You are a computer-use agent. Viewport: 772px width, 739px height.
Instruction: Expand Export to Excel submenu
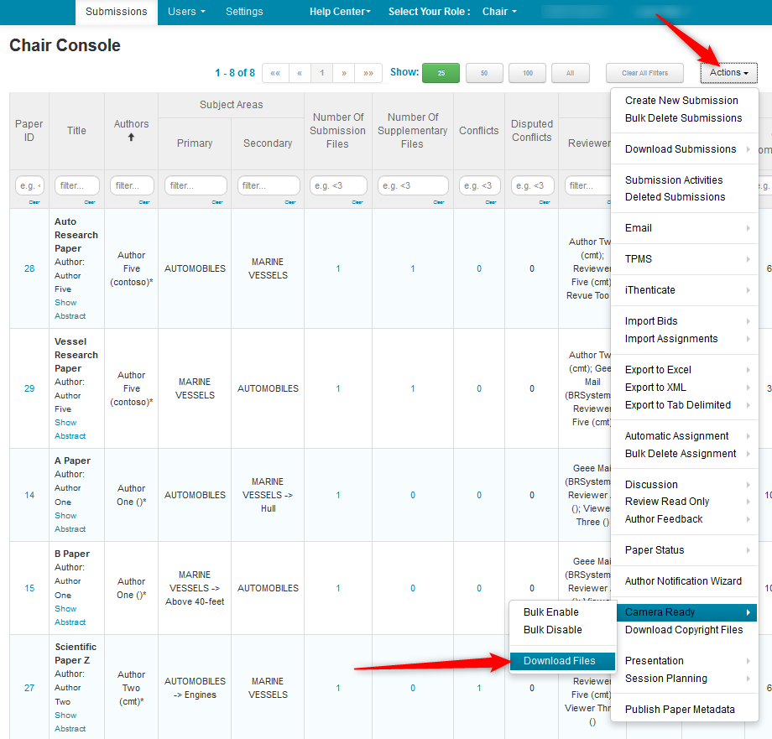tap(685, 369)
